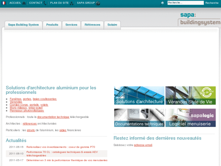Switch to the Produits tab
This screenshot has height=166, width=221.
[x=52, y=25]
